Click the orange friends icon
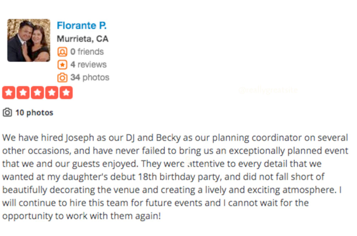 tap(62, 52)
